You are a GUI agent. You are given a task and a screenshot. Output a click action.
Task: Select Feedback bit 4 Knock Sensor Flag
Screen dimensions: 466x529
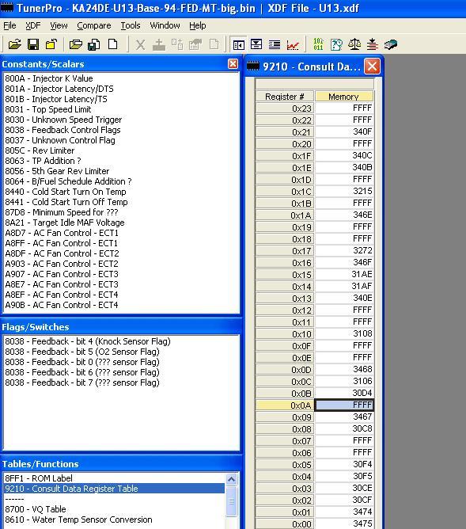(88, 341)
